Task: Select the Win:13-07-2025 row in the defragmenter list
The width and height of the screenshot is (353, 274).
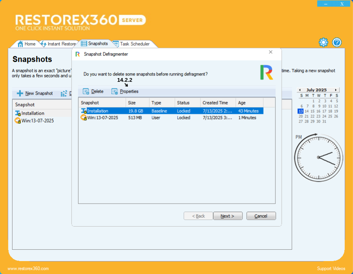Action: [172, 117]
